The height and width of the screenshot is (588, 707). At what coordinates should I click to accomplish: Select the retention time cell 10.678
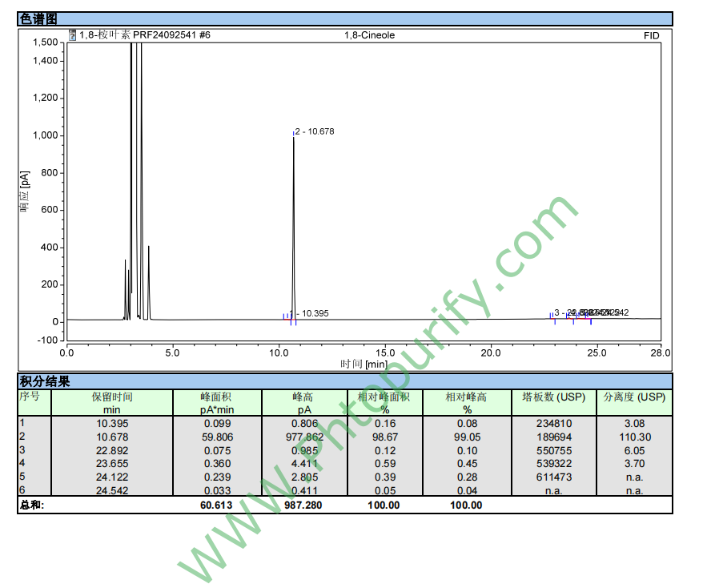click(x=112, y=437)
